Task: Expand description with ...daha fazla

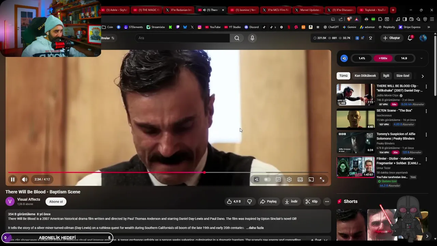Action: tap(255, 228)
